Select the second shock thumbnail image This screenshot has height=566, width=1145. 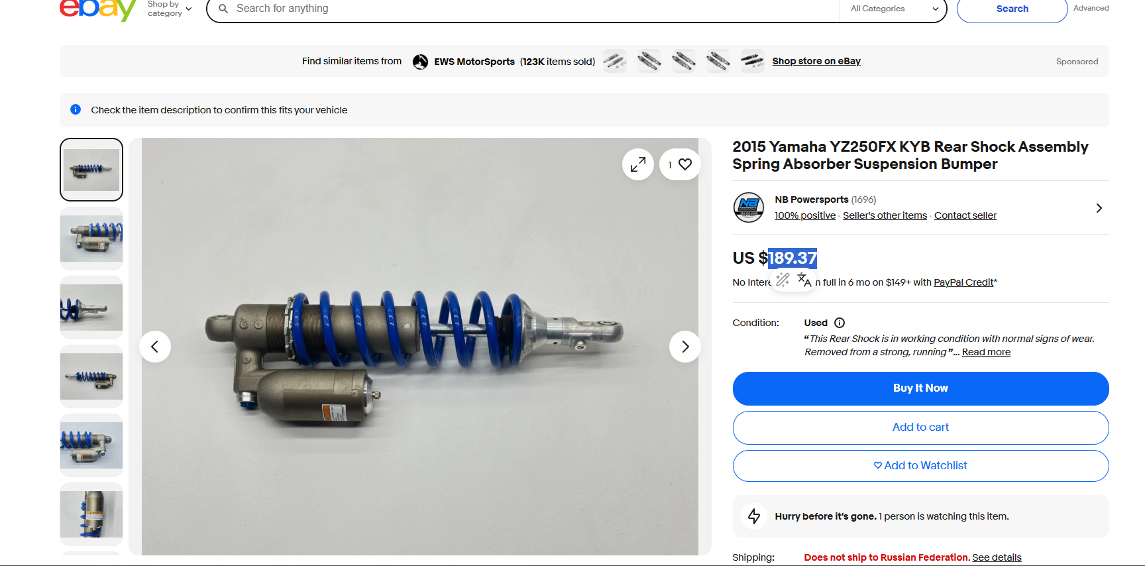[91, 239]
